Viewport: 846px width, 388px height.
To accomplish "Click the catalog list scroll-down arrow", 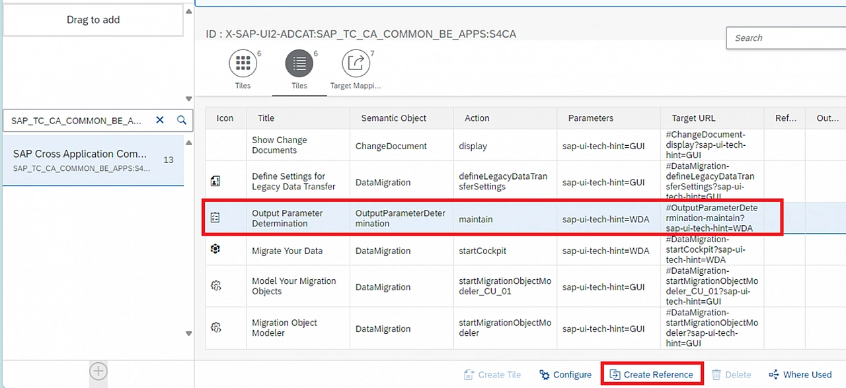I will (x=189, y=334).
